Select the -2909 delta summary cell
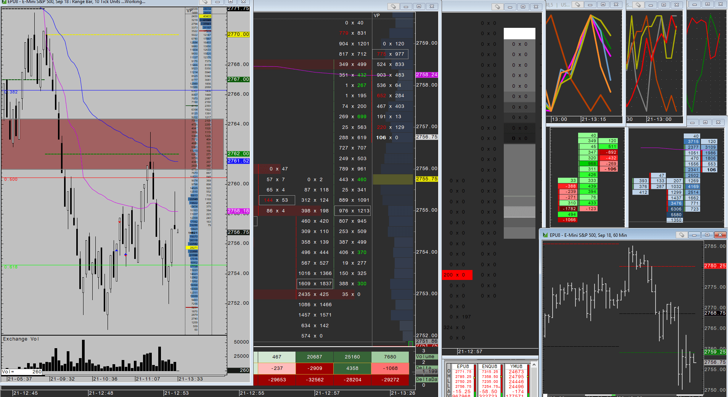The height and width of the screenshot is (397, 728). [315, 368]
